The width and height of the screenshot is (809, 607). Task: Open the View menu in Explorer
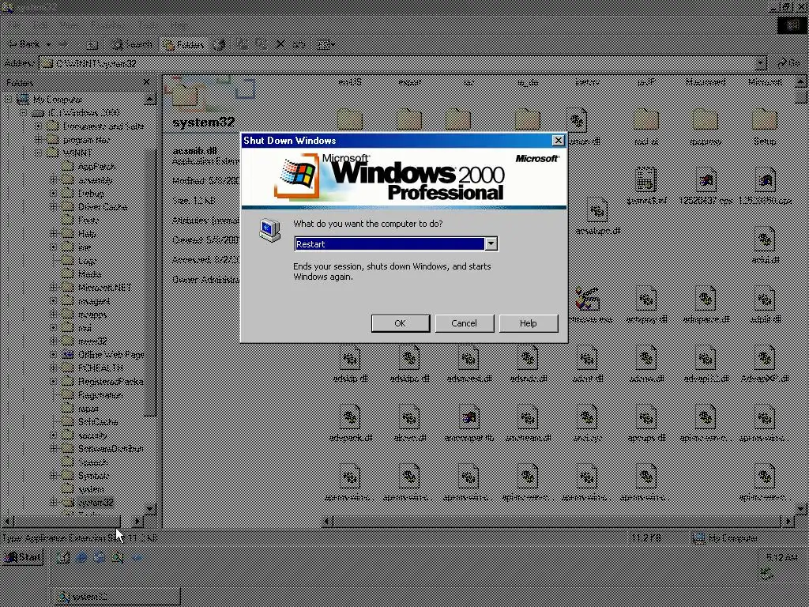(68, 25)
